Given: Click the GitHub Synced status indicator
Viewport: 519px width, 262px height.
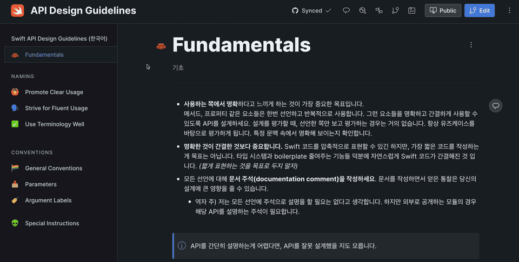Looking at the screenshot, I should 311,10.
